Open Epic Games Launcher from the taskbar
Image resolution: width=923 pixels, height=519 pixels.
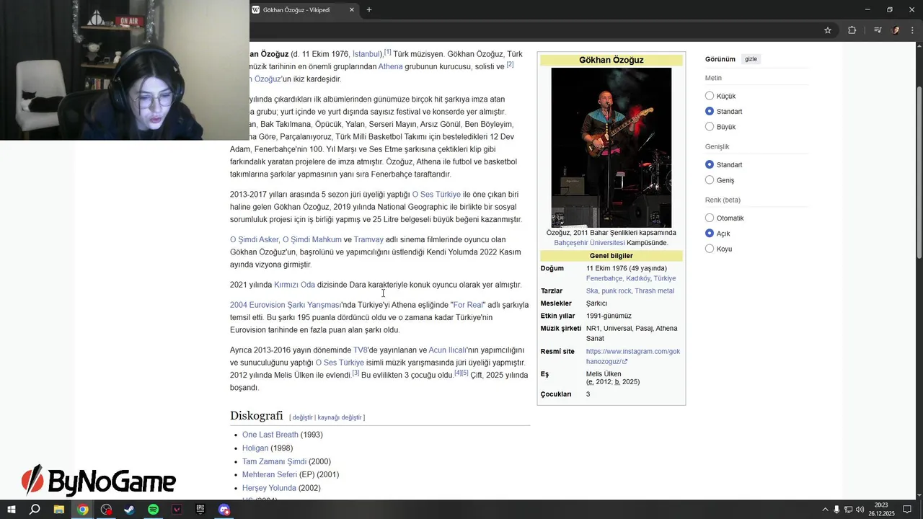point(200,510)
